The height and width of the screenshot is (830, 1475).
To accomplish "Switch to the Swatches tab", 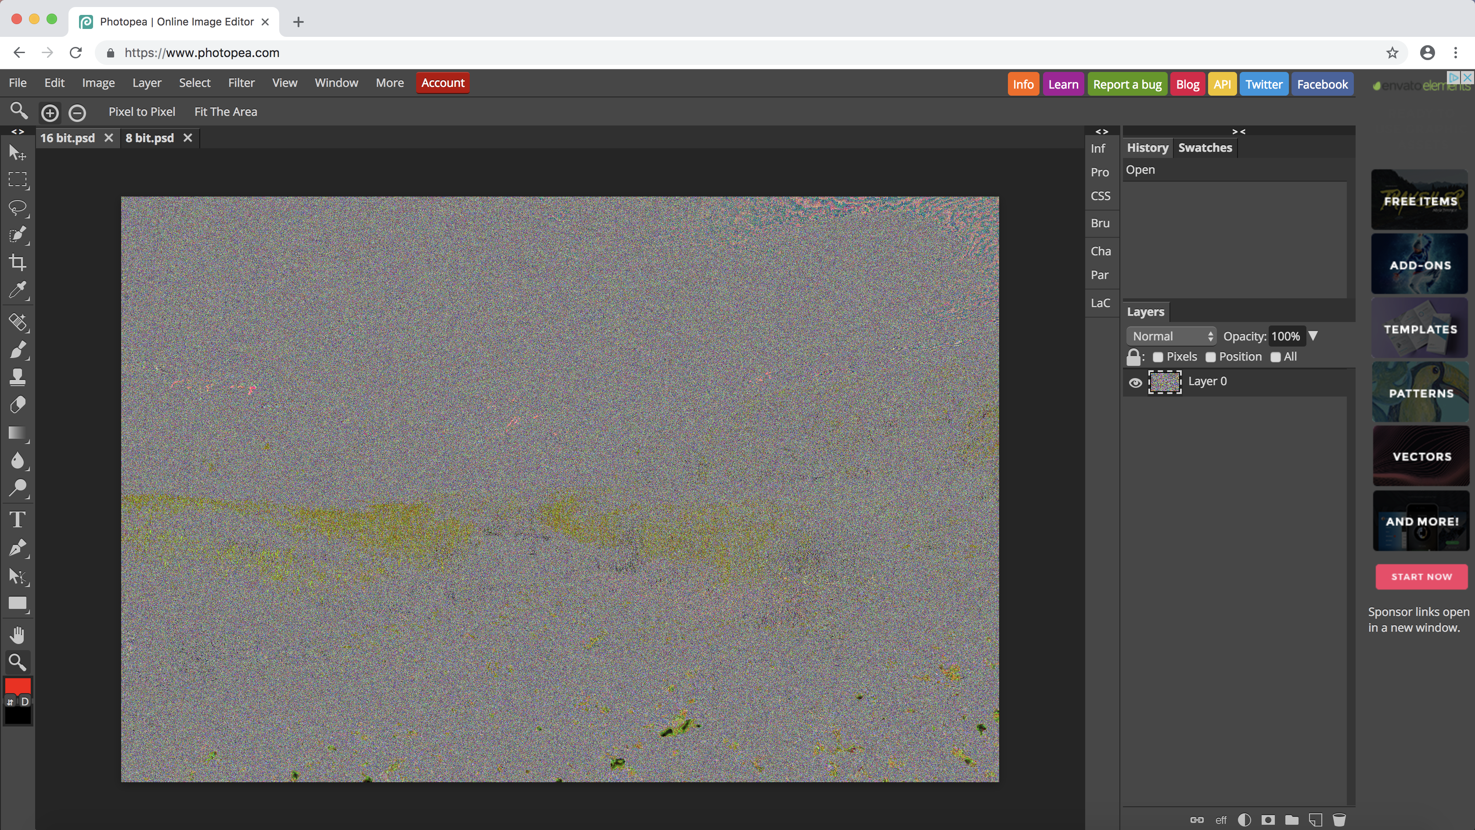I will (x=1205, y=147).
